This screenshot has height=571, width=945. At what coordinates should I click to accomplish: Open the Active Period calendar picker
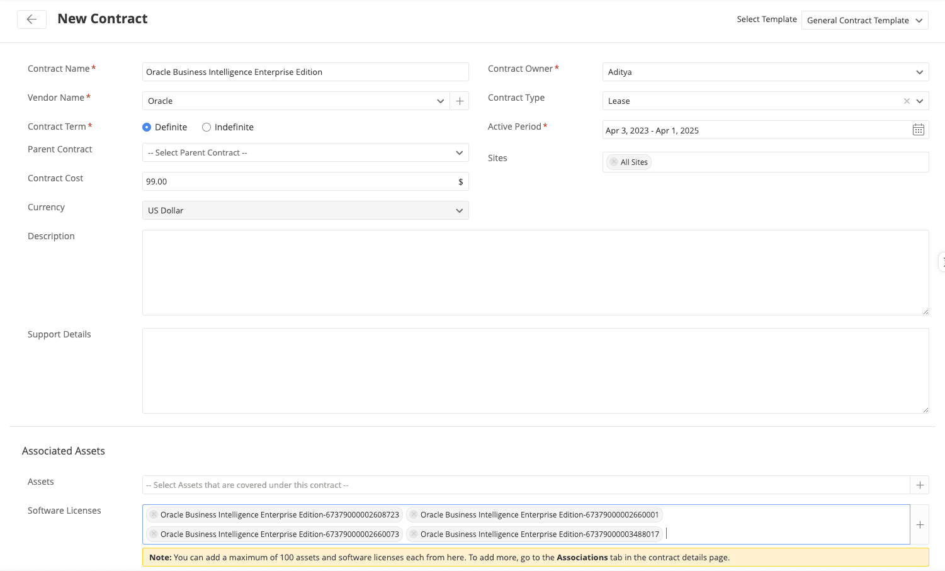(919, 130)
